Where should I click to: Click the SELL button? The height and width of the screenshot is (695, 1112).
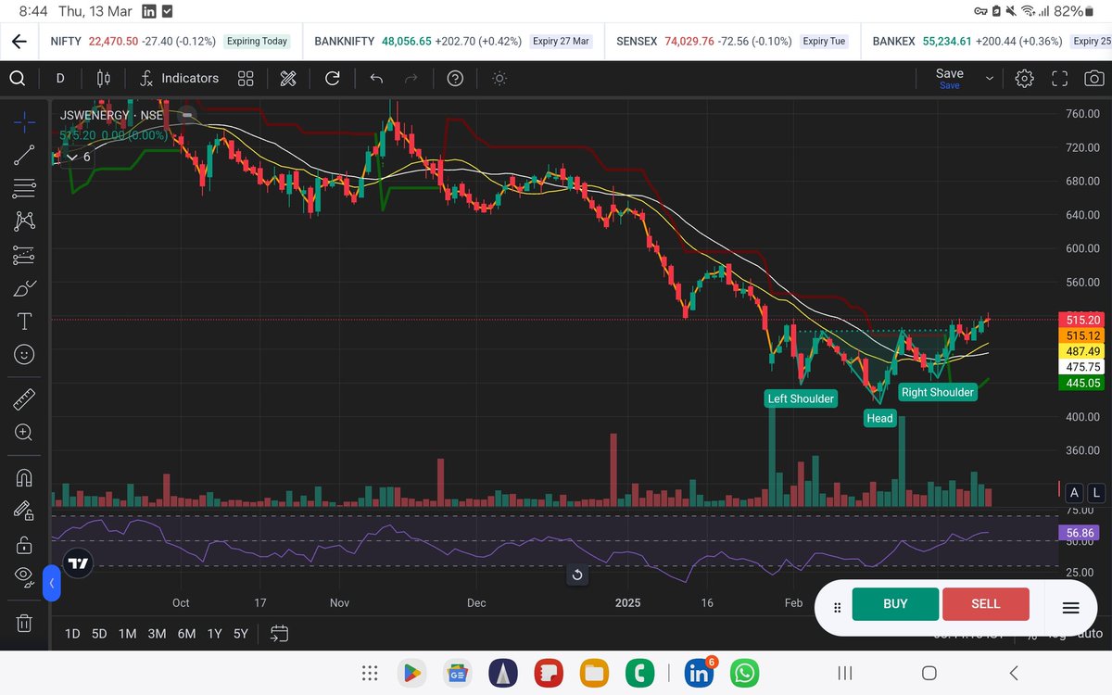(x=985, y=603)
